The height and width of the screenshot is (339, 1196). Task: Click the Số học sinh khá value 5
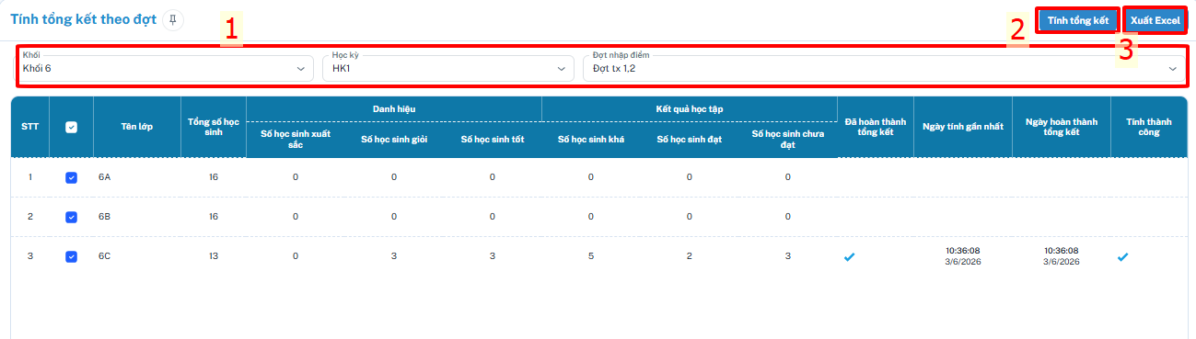point(591,256)
